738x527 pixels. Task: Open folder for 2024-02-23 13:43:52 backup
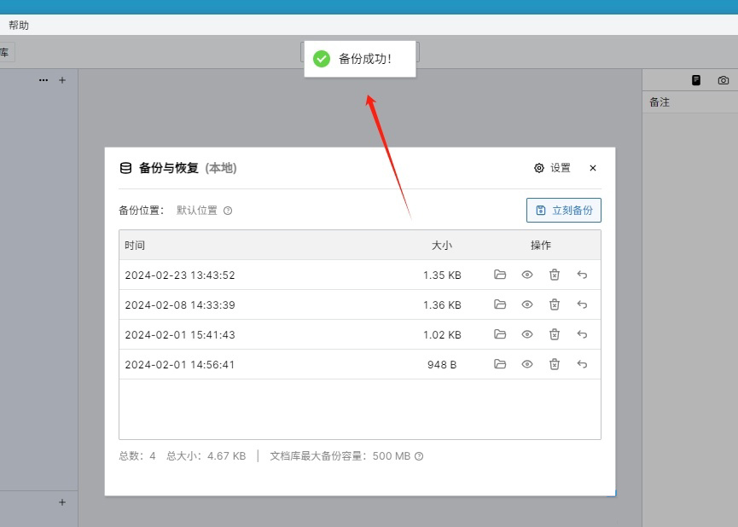[500, 275]
